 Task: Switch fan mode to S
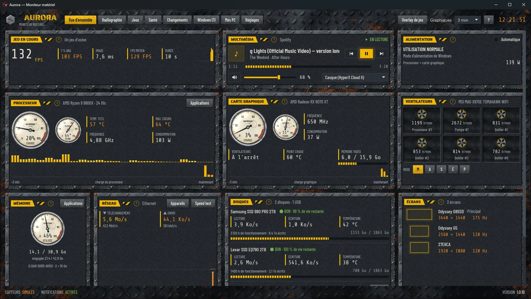coord(441,169)
